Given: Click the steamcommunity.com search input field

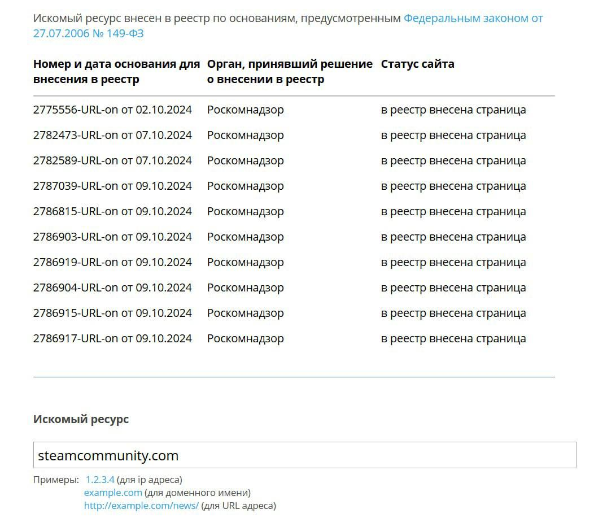Looking at the screenshot, I should [305, 455].
